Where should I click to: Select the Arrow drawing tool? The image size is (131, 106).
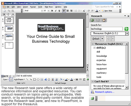tap(31, 80)
